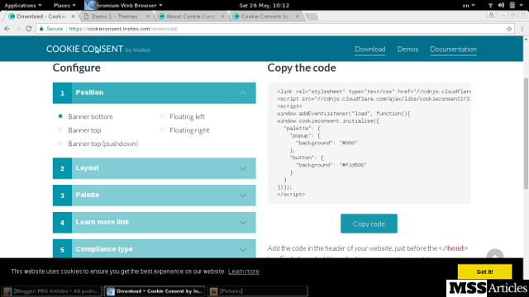Open the Documentation nav item
This screenshot has height=297, width=529.
pyautogui.click(x=453, y=49)
